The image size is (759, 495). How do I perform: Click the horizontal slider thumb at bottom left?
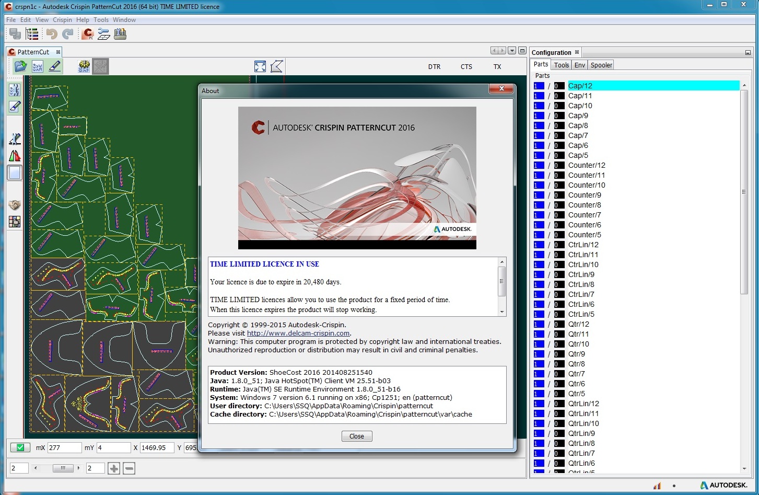pos(63,468)
